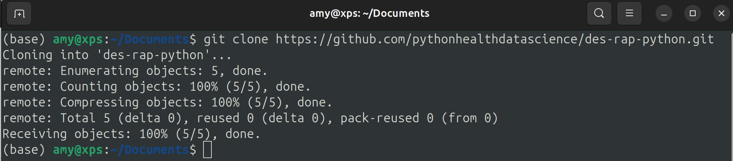This screenshot has height=161, width=733.
Task: Maximize the terminal window
Action: tap(692, 14)
